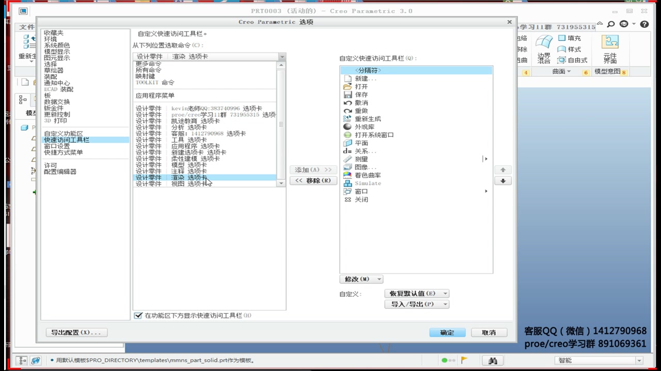Toggle 在功能区下方显示快速访问工具栏 checkbox
Viewport: 661px width, 371px height.
pos(138,315)
